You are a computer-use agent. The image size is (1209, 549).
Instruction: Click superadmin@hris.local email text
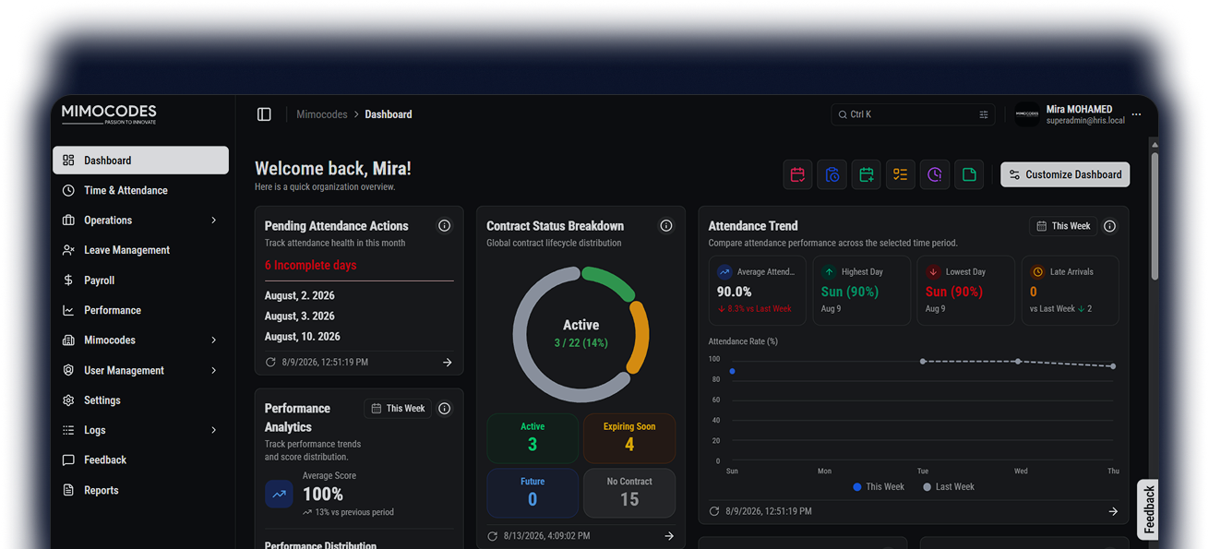click(x=1085, y=121)
